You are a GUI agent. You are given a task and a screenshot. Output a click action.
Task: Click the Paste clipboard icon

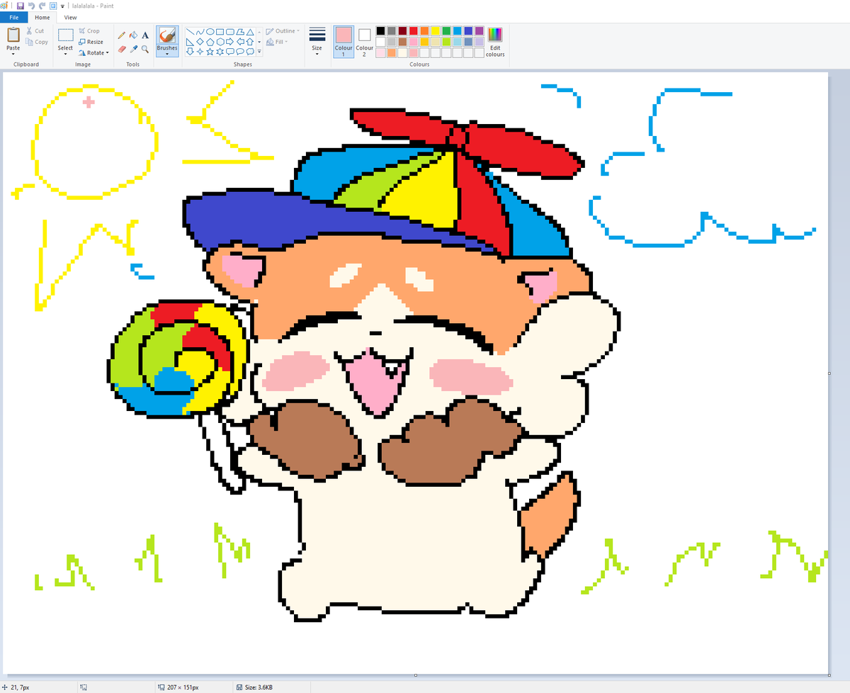pyautogui.click(x=13, y=35)
